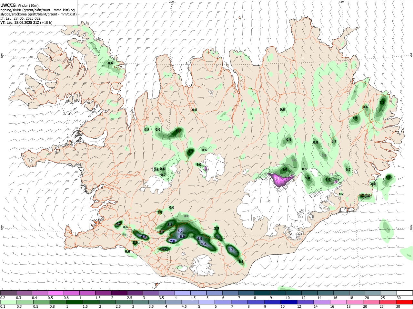Click the 3.2 precipitation value on the map

pyautogui.click(x=164, y=249)
